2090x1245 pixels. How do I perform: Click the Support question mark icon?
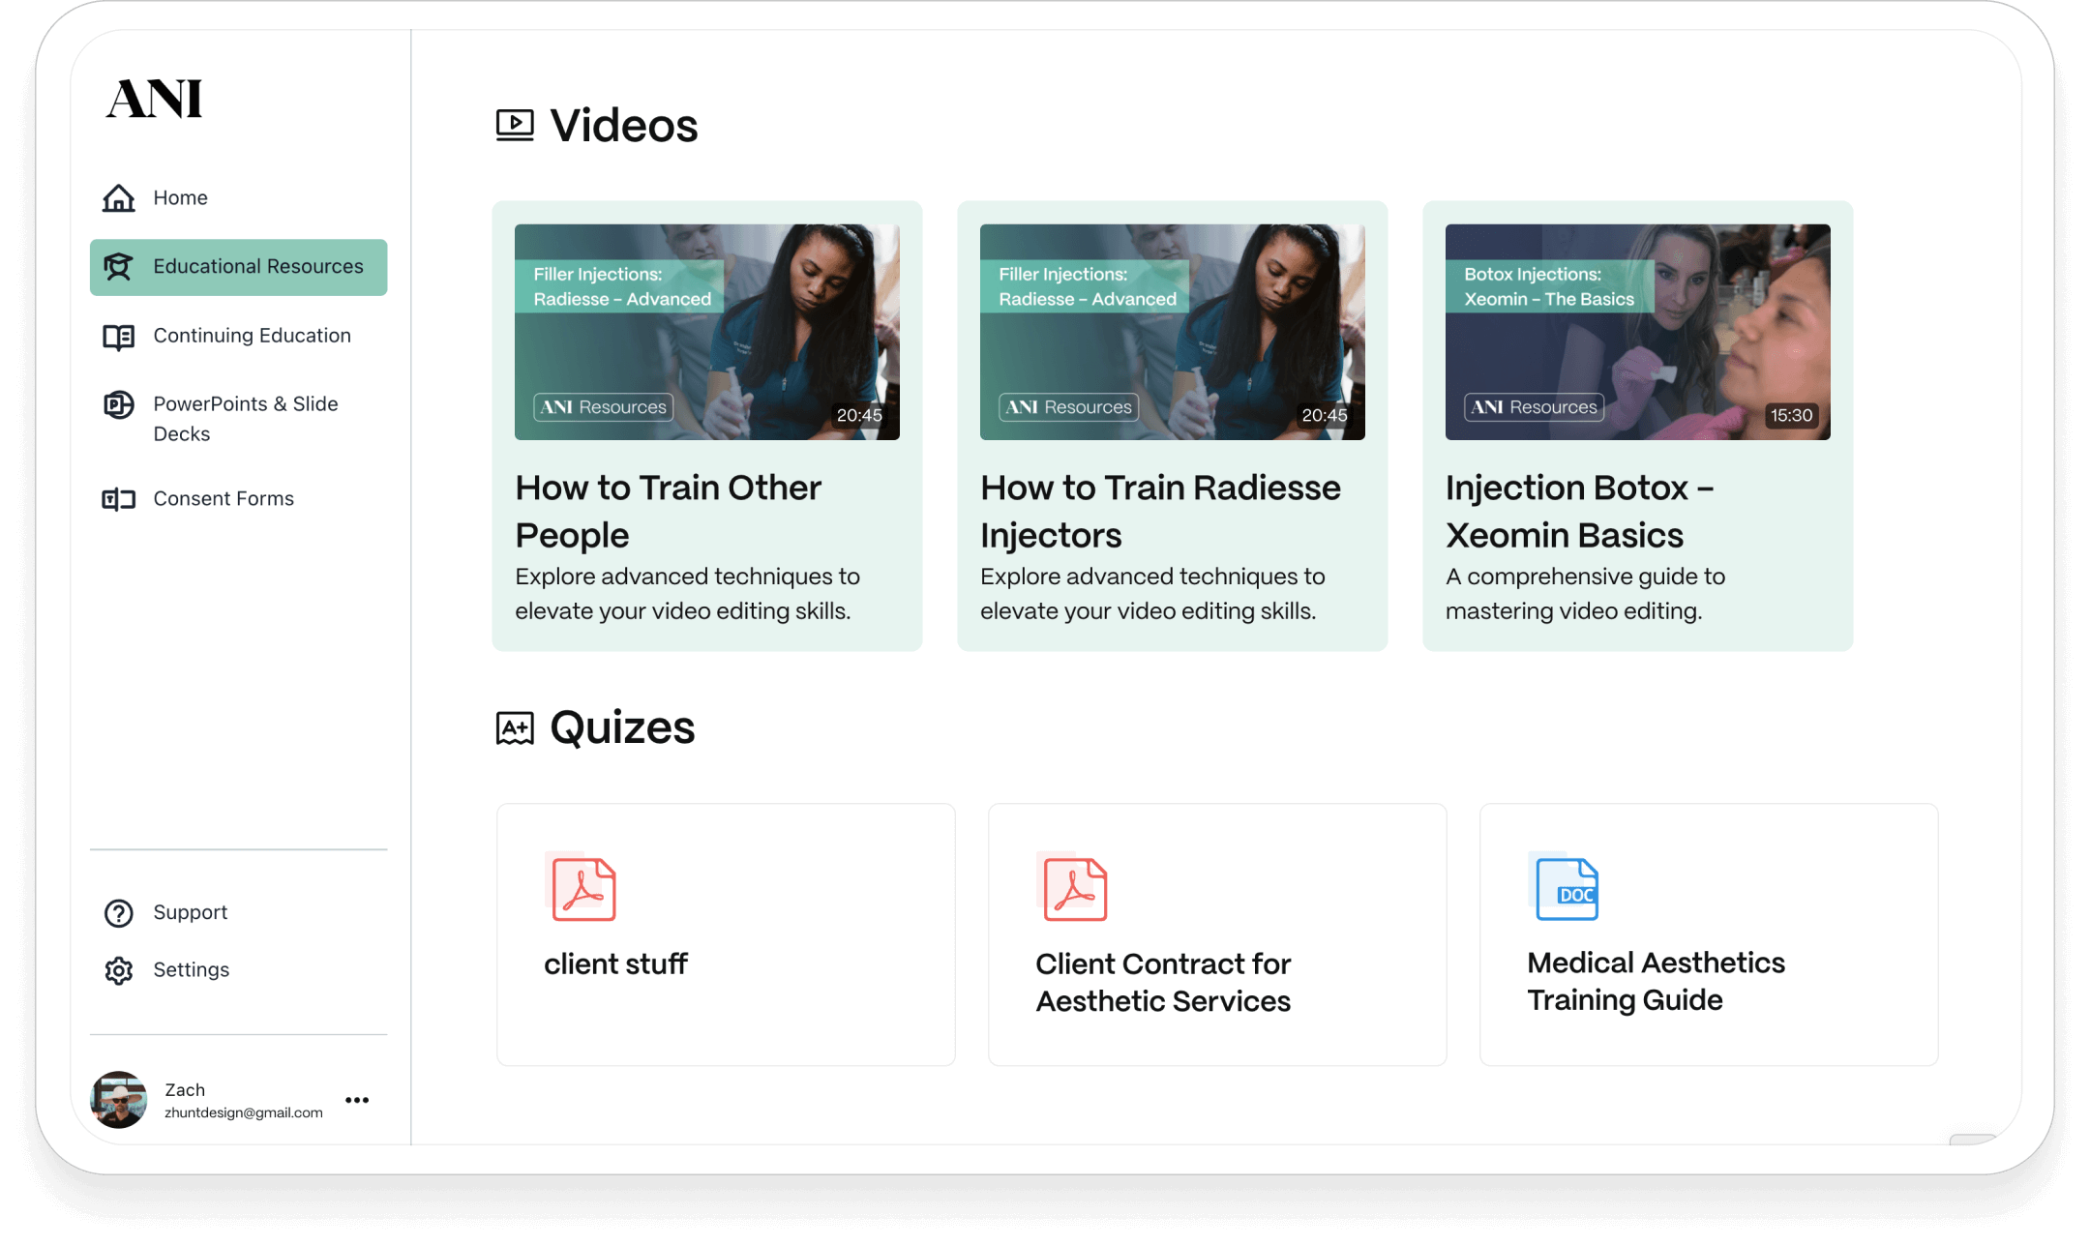click(119, 913)
